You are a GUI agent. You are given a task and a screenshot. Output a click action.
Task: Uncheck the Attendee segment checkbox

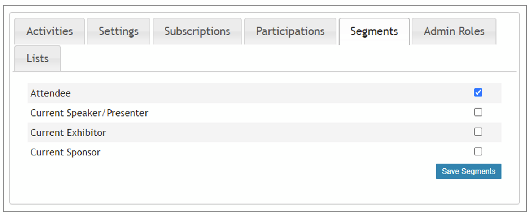[478, 93]
